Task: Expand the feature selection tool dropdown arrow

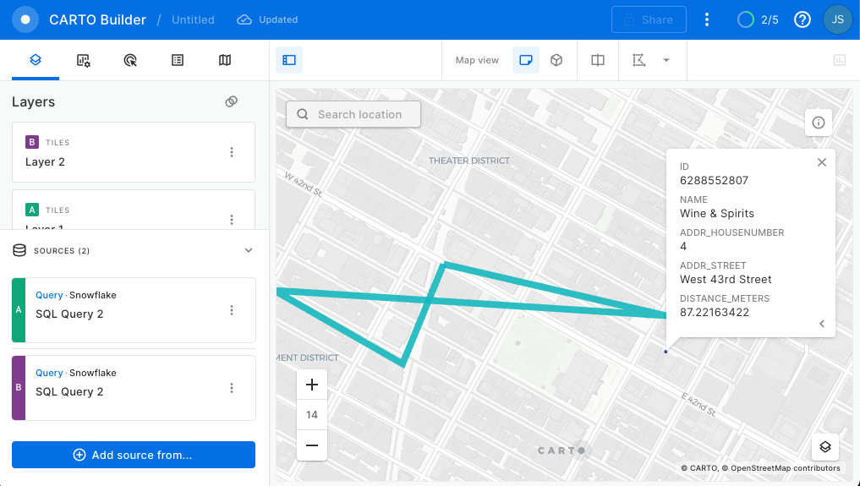Action: coord(666,60)
